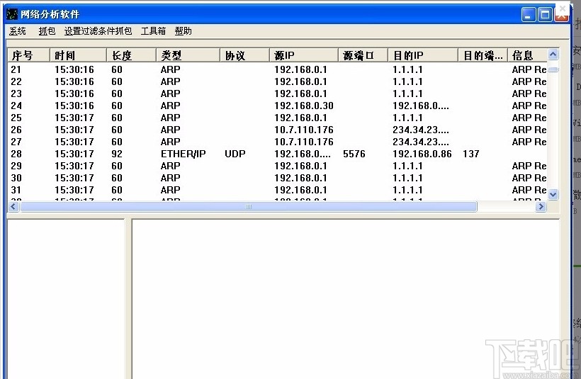Select packet row number 26
The width and height of the screenshot is (581, 379).
[x=278, y=130]
